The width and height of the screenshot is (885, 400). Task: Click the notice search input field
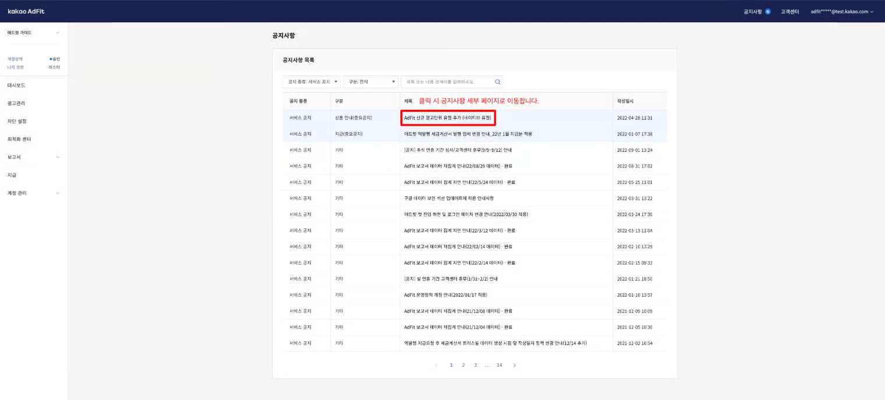pyautogui.click(x=445, y=82)
